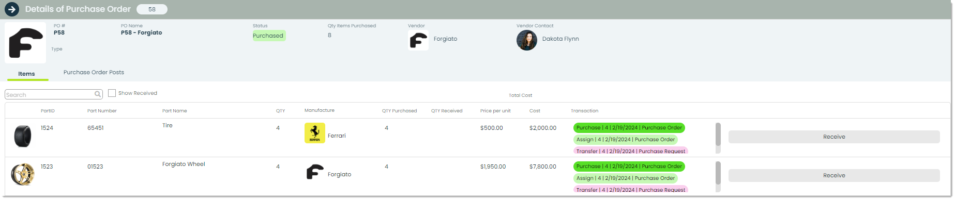This screenshot has height=200, width=955.
Task: Switch to the Purchase Order Posts tab
Action: point(94,72)
